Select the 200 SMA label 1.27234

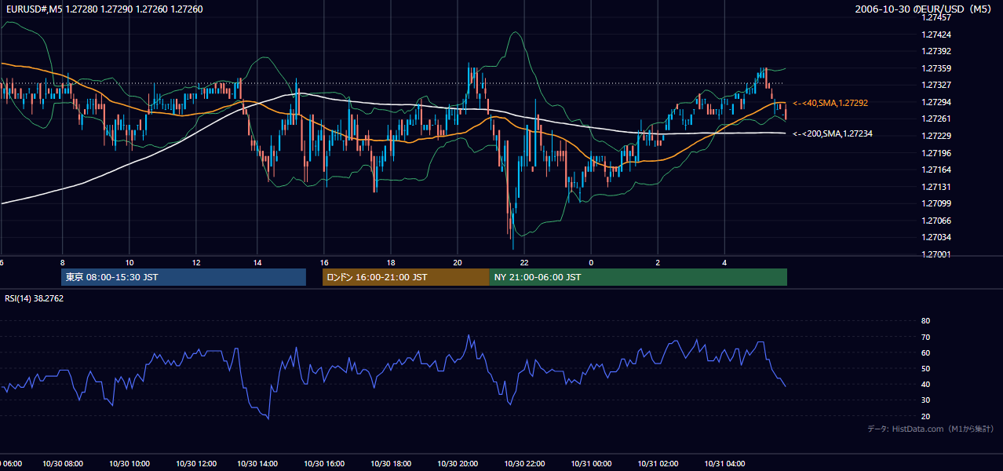[x=833, y=134]
